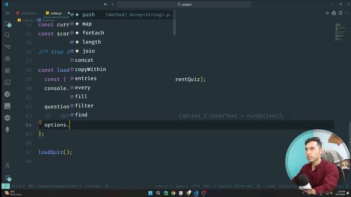Click the print icon in editor toolbar
The height and width of the screenshot is (197, 351).
334,13
